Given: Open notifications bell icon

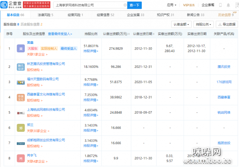Looking at the screenshot, I should (228, 5).
